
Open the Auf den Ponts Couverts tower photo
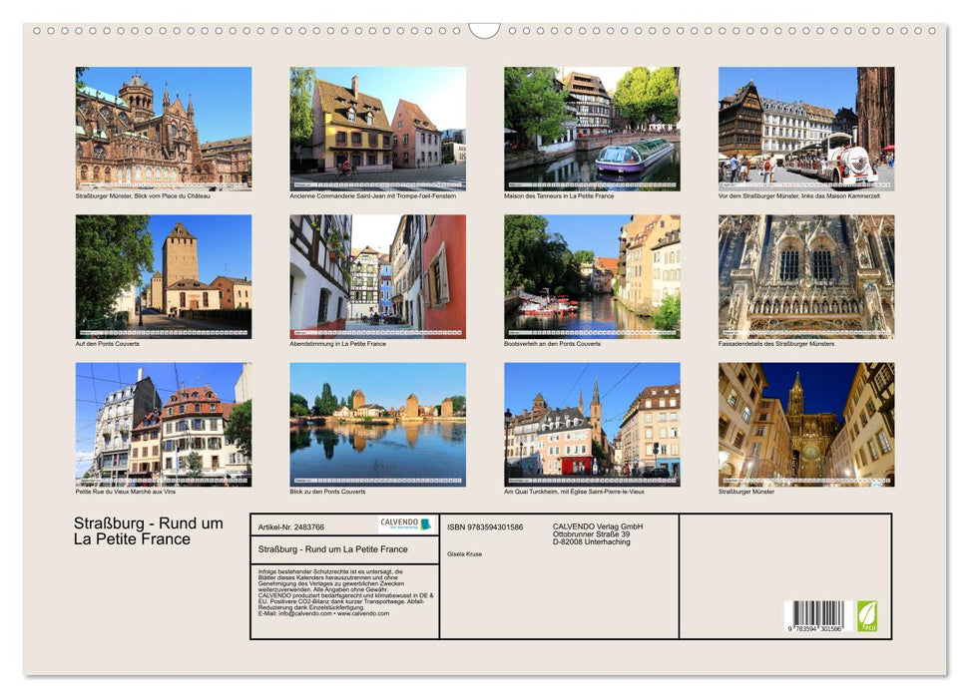click(163, 276)
